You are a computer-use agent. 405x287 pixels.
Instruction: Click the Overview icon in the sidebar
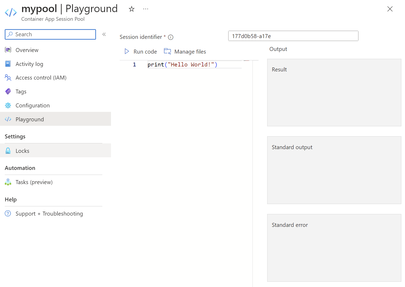point(8,50)
